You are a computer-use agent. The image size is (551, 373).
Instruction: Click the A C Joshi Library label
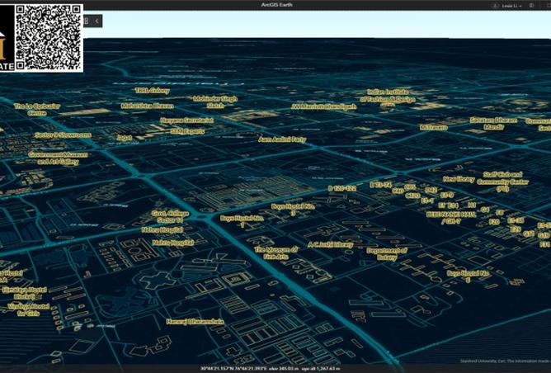pos(330,244)
